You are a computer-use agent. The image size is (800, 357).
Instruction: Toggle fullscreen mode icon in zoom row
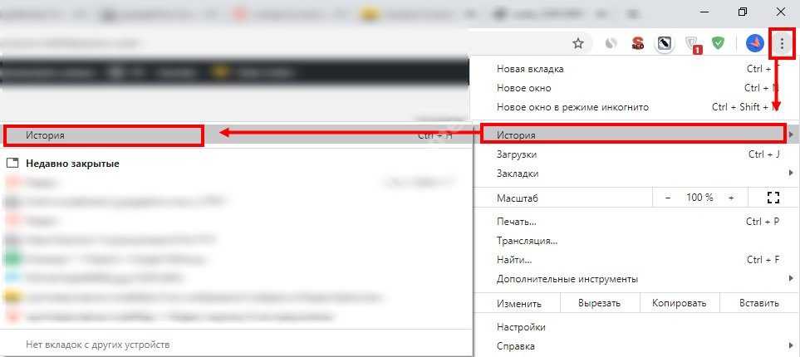[x=773, y=198]
